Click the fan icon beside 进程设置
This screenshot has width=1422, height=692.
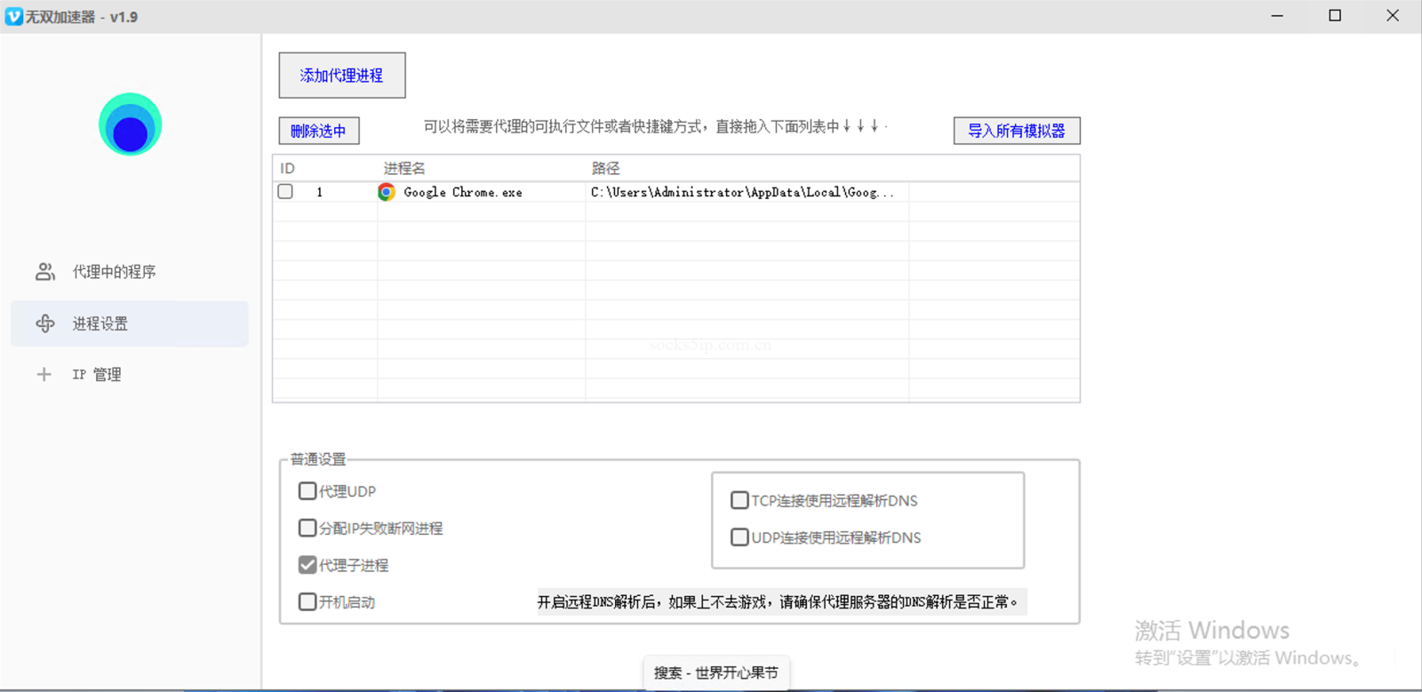(45, 323)
